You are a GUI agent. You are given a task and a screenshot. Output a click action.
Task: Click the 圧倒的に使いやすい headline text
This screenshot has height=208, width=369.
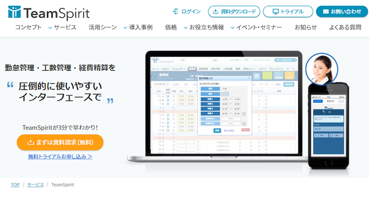coord(60,86)
